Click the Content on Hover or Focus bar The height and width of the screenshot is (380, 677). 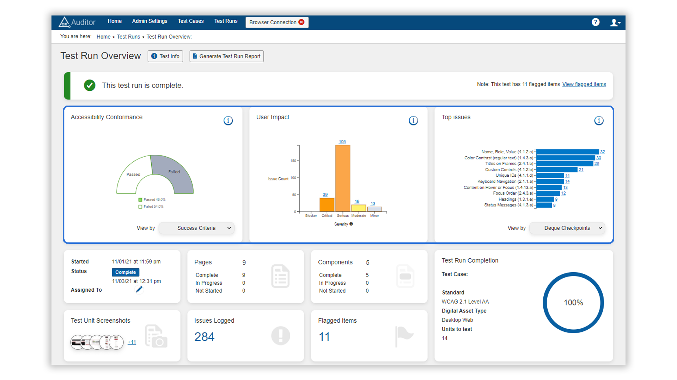coord(549,188)
